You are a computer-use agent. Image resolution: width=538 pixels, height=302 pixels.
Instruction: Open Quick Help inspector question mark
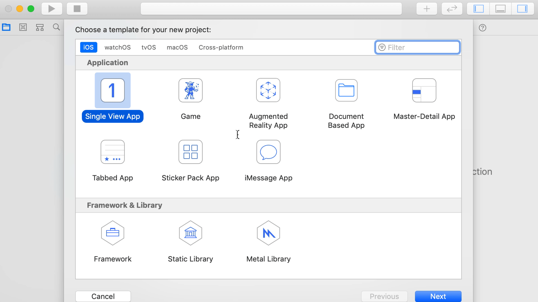[483, 28]
